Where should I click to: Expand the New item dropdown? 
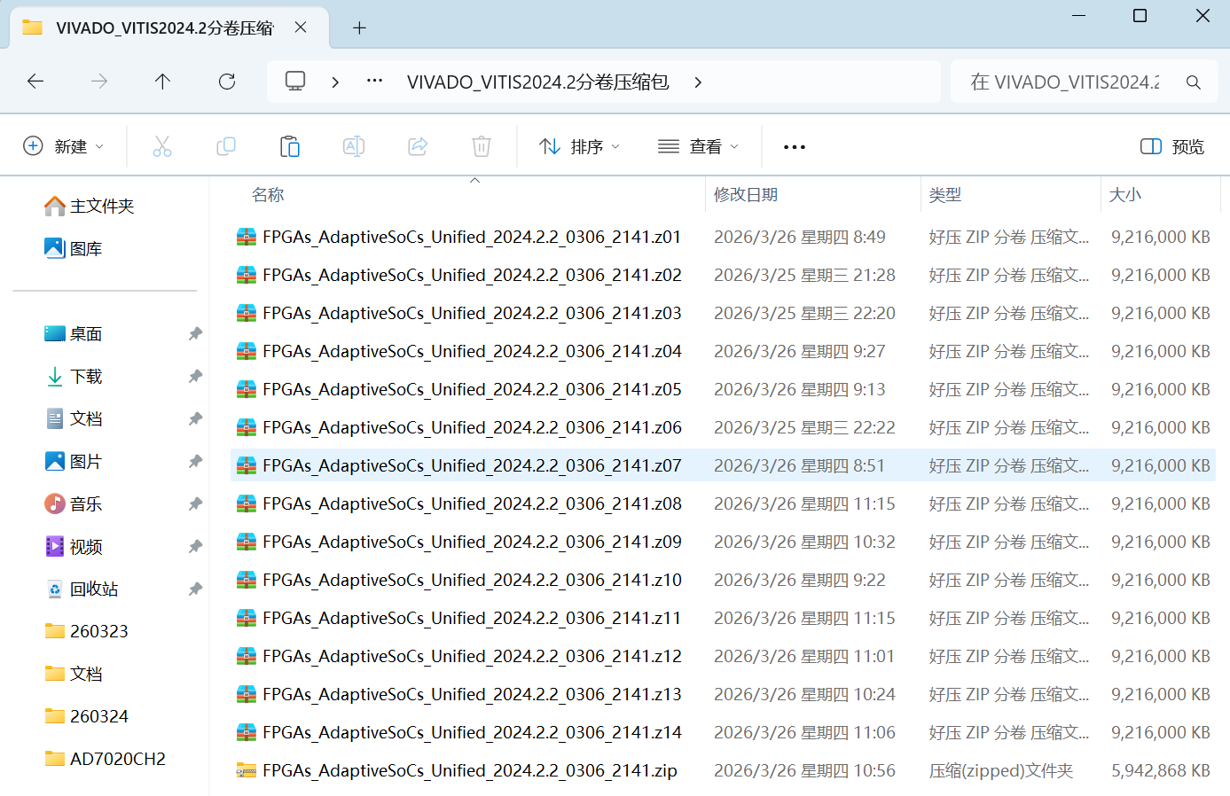pyautogui.click(x=63, y=146)
